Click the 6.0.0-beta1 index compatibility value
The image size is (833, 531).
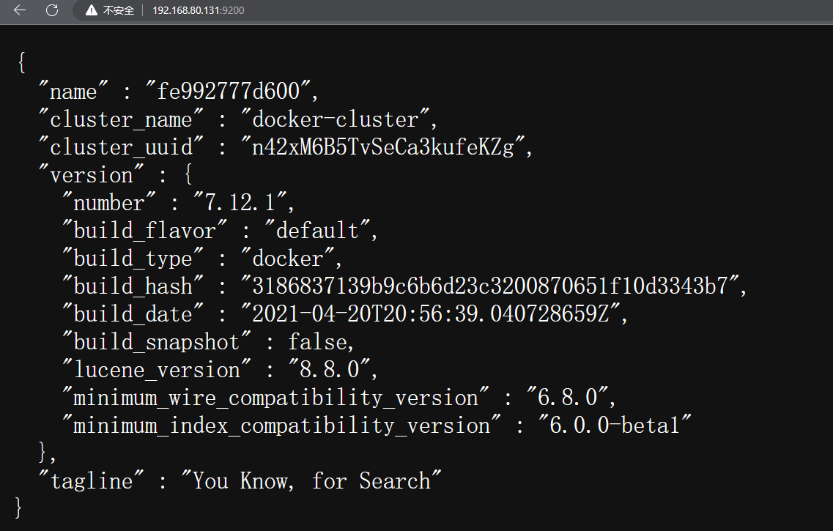[x=615, y=425]
